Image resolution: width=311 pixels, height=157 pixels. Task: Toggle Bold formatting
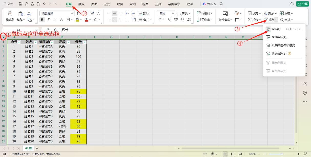43,20
